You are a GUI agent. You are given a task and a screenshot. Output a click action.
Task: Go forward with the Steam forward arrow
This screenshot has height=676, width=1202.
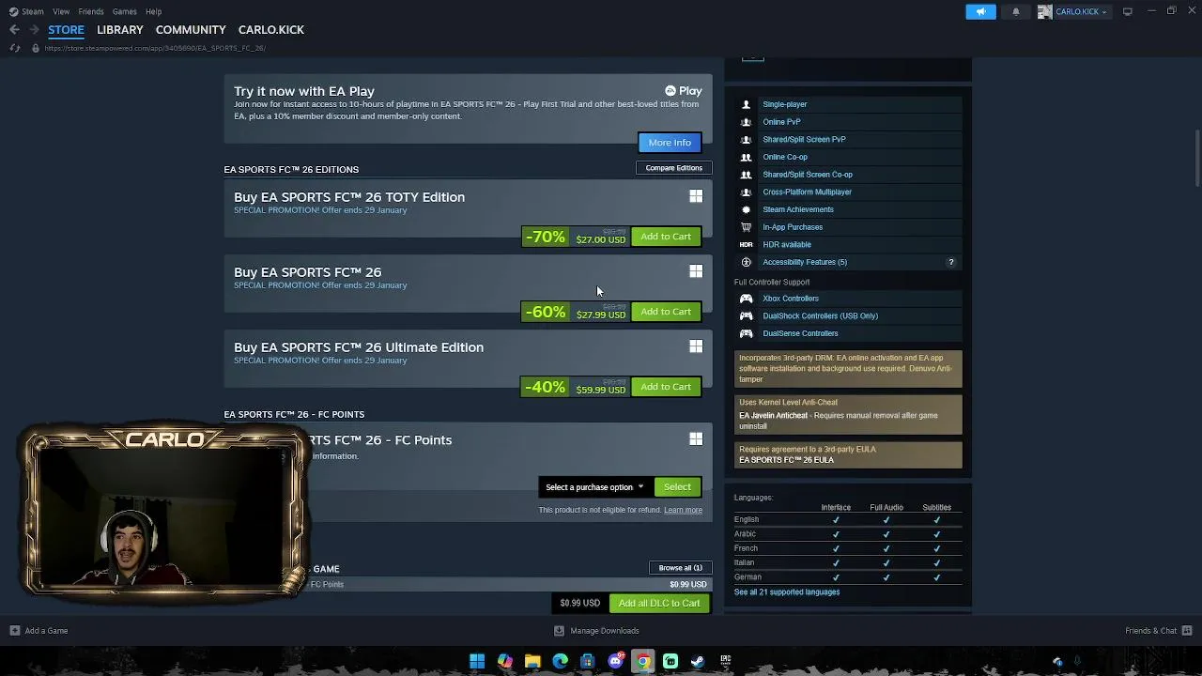[34, 30]
